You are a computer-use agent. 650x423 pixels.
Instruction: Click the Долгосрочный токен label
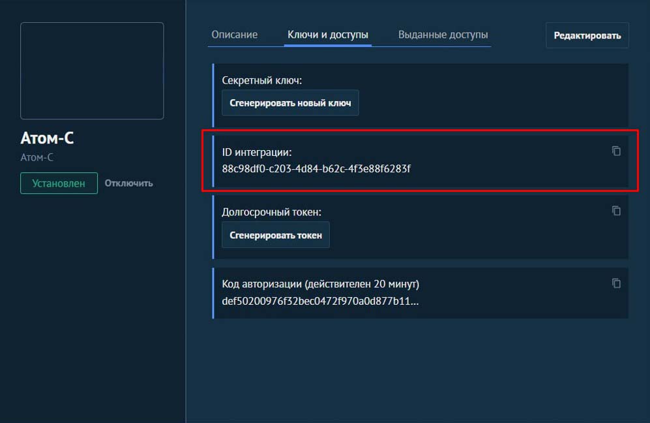271,212
